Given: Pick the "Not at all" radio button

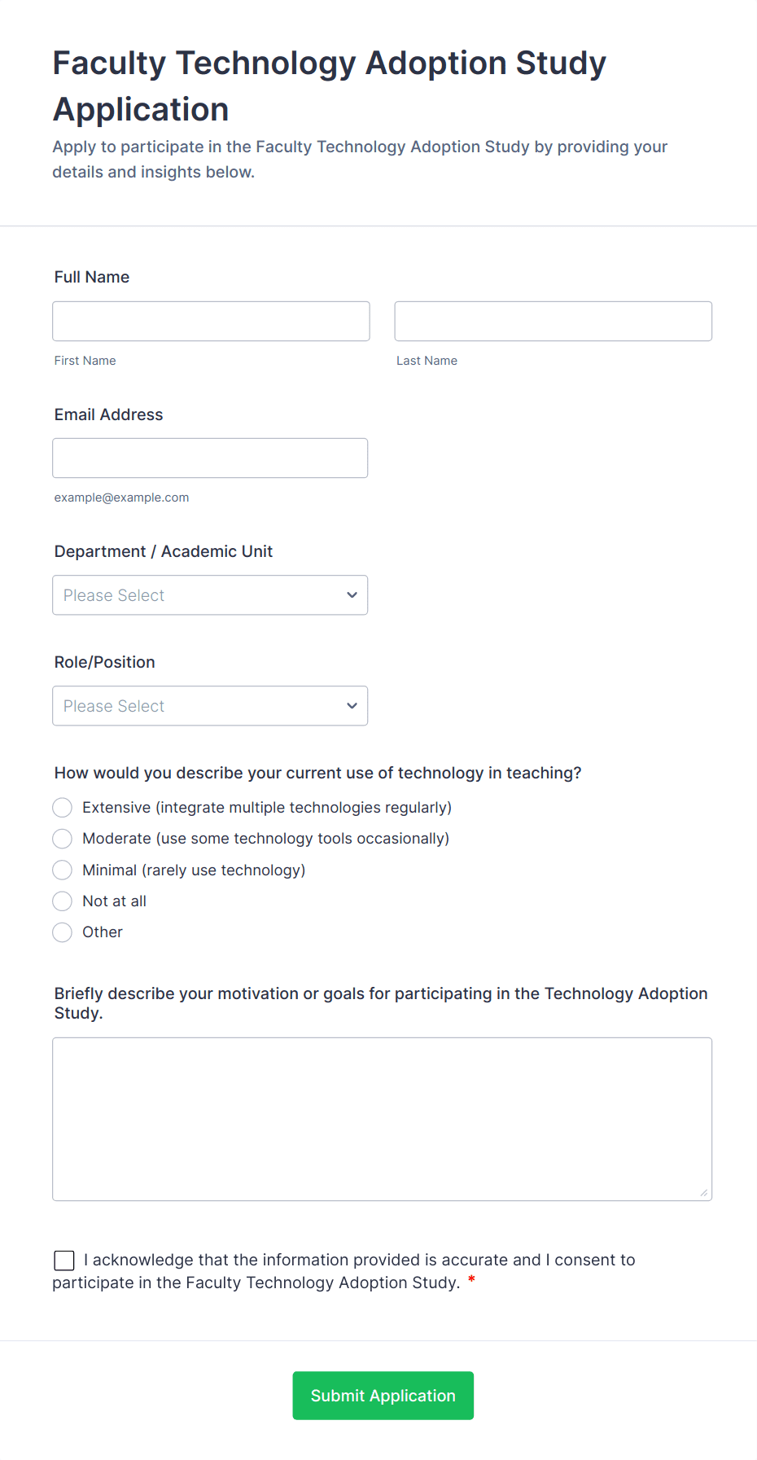Looking at the screenshot, I should 63,901.
